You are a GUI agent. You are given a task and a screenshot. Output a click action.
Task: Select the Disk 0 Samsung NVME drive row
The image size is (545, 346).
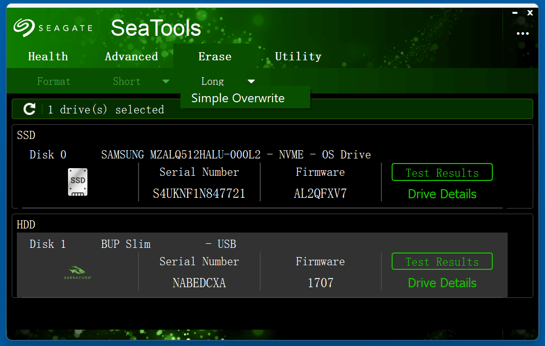235,154
